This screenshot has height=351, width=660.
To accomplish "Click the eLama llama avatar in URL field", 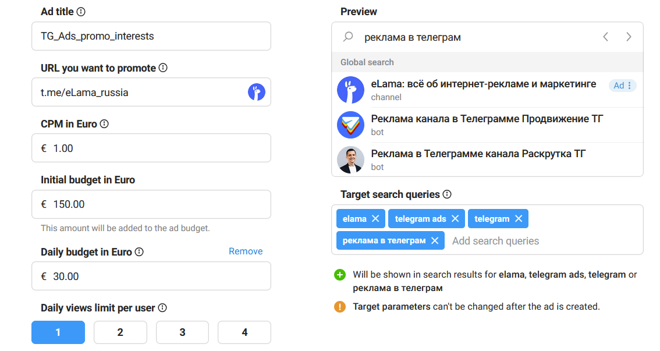I will point(257,92).
